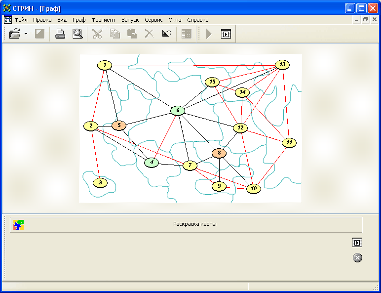Select orange graph node 5

click(x=119, y=126)
